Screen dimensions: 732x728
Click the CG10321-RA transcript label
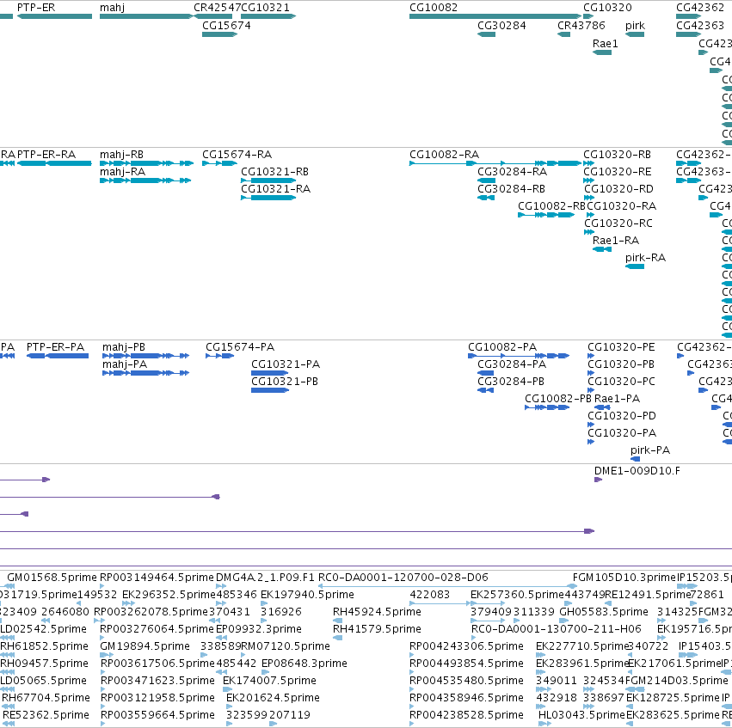[x=275, y=189]
